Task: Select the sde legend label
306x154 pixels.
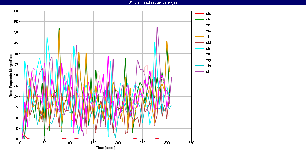Action: (x=208, y=48)
